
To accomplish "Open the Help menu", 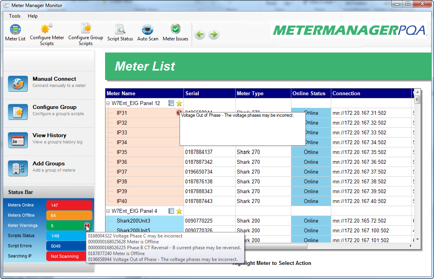I will pyautogui.click(x=33, y=16).
